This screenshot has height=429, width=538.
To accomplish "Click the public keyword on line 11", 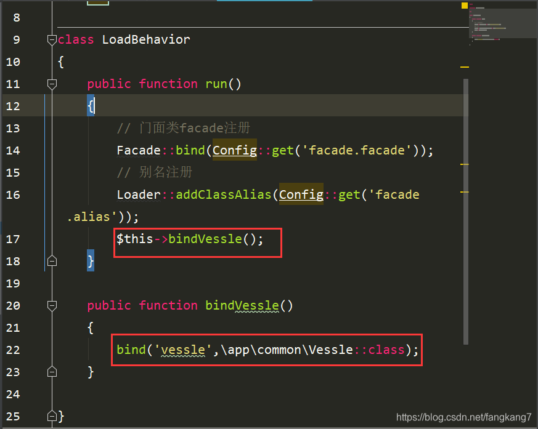I will tap(108, 84).
